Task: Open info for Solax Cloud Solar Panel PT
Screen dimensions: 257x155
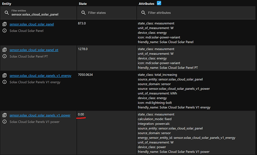Action: (4, 56)
